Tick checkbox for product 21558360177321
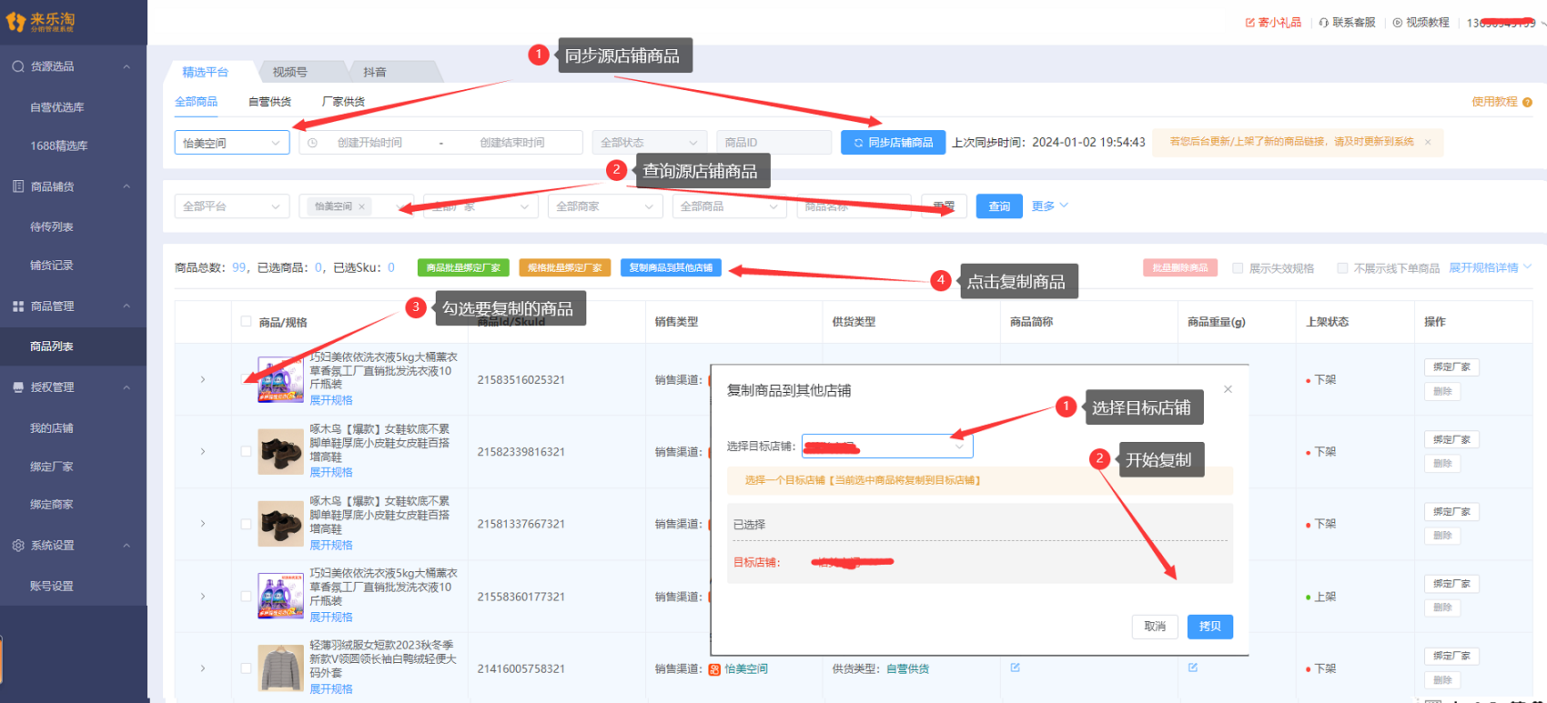This screenshot has width=1547, height=703. [x=246, y=596]
